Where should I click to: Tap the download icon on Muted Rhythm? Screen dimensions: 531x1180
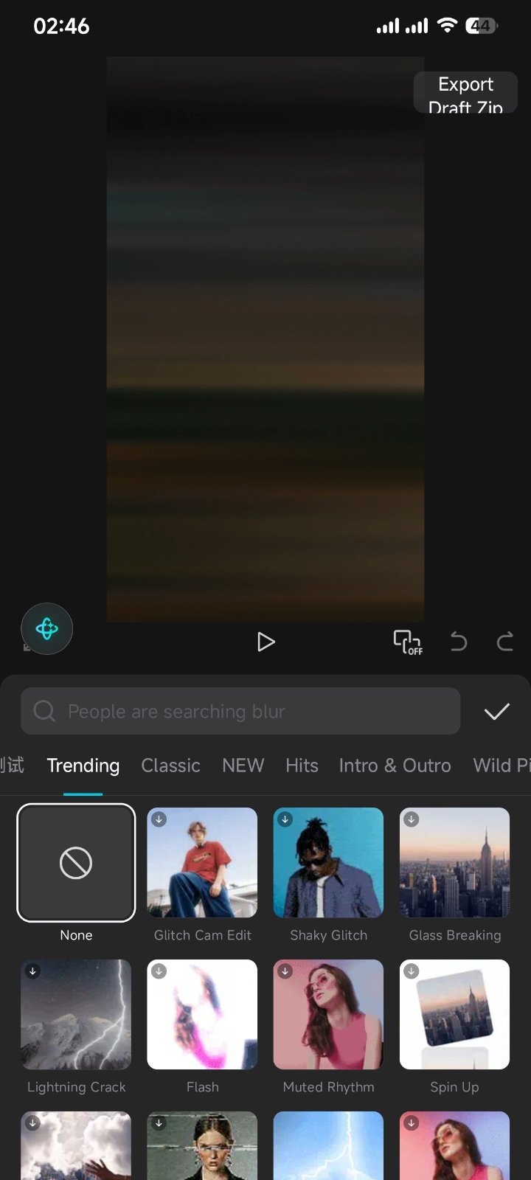tap(285, 971)
